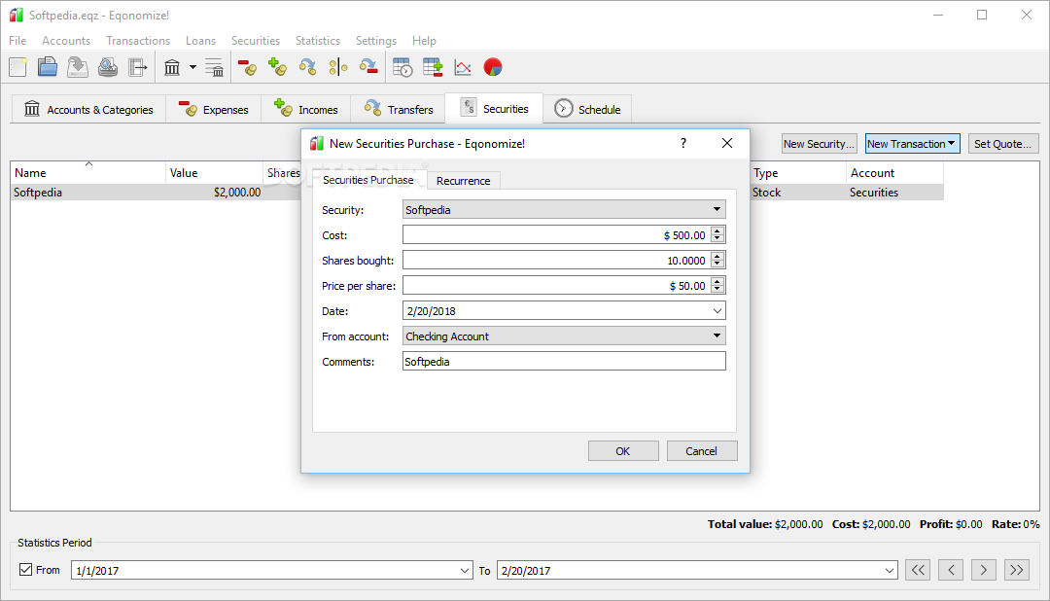The width and height of the screenshot is (1050, 601).
Task: Click the New Account bank icon
Action: 172,67
